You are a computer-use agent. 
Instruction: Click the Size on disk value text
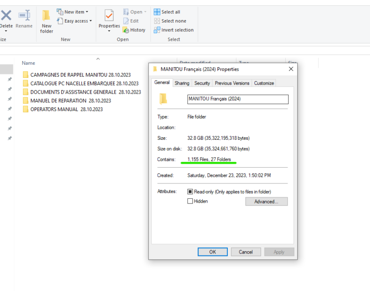click(218, 149)
